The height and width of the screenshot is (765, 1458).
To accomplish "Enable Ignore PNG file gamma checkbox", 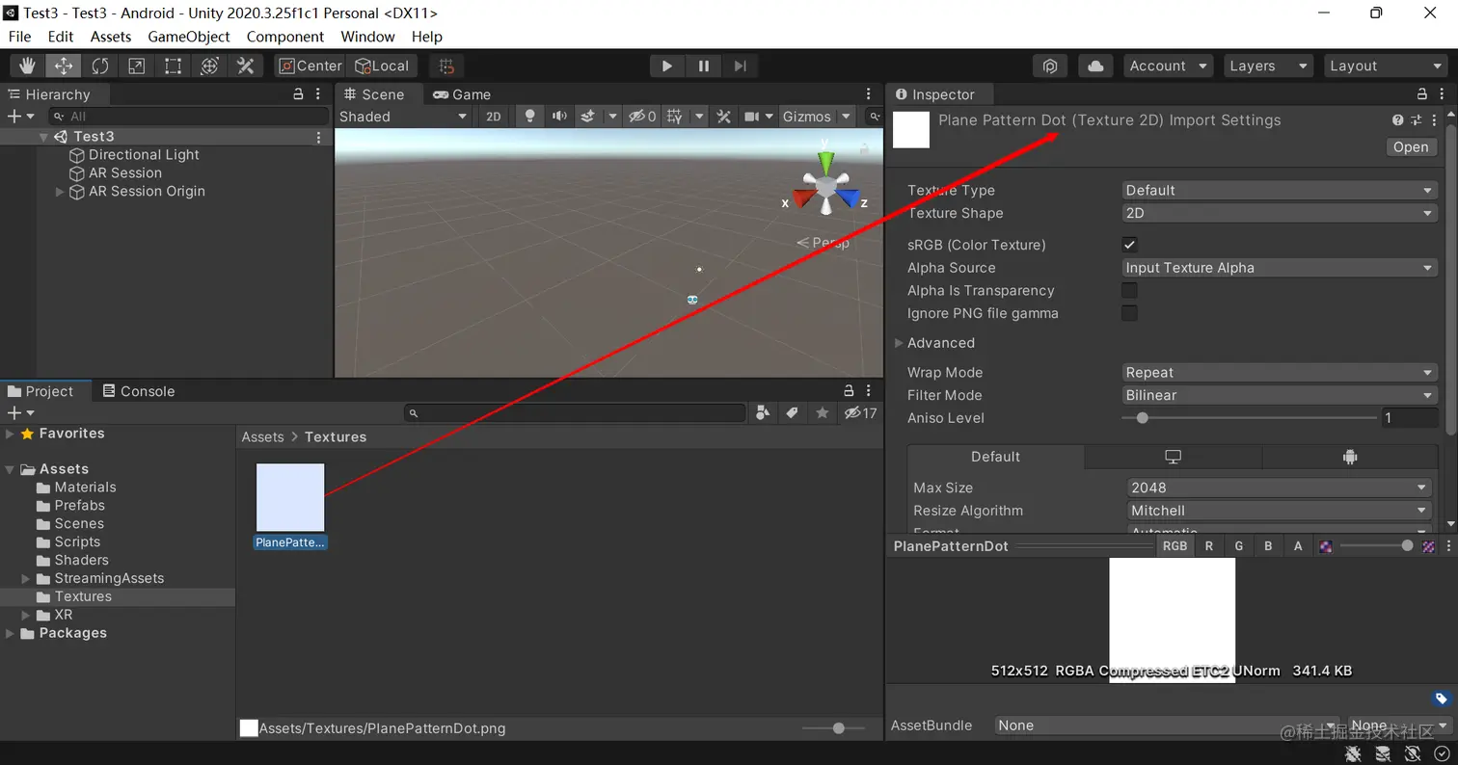I will [x=1129, y=313].
